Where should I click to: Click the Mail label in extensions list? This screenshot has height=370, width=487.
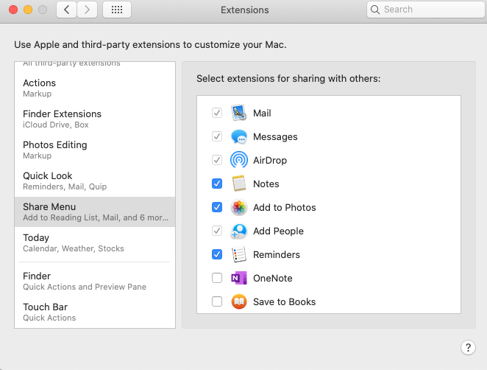(262, 113)
